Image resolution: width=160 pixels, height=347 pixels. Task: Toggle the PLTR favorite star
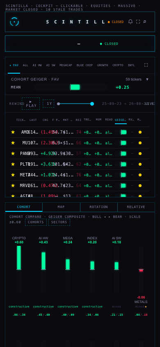[13, 164]
